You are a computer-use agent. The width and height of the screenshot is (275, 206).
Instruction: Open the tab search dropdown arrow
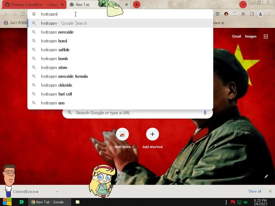coord(243,5)
